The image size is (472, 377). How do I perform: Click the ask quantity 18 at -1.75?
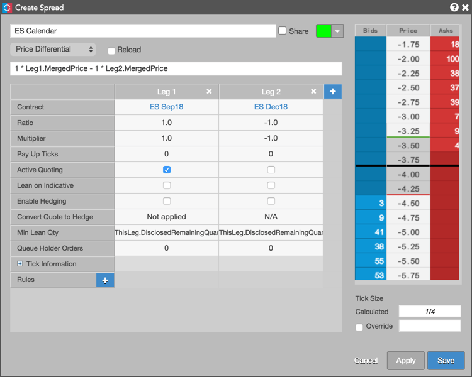coord(445,45)
